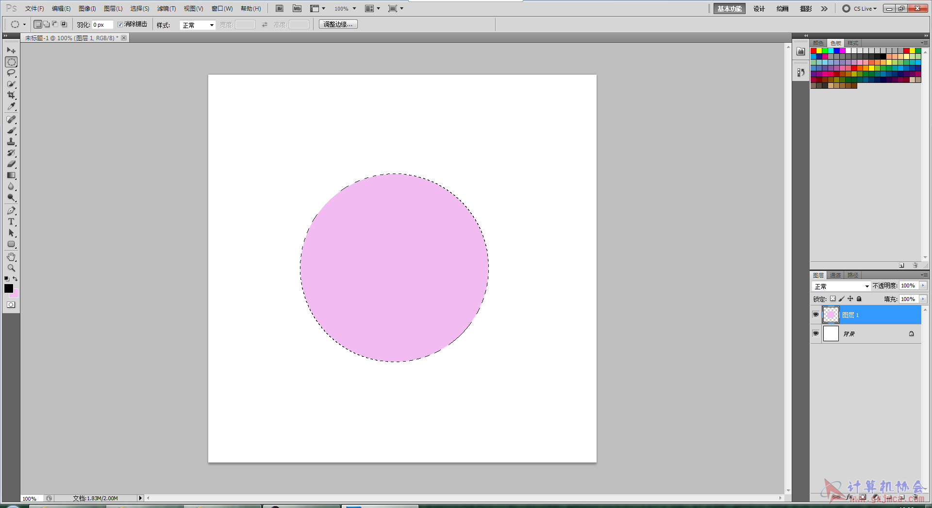Toggle Quick Mask mode

(x=11, y=305)
